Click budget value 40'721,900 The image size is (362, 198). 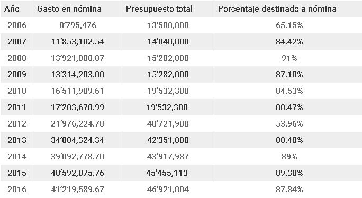point(168,123)
